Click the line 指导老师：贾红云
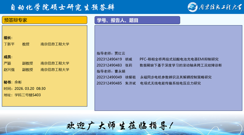The width and height of the screenshot is (244, 135). 111,53
